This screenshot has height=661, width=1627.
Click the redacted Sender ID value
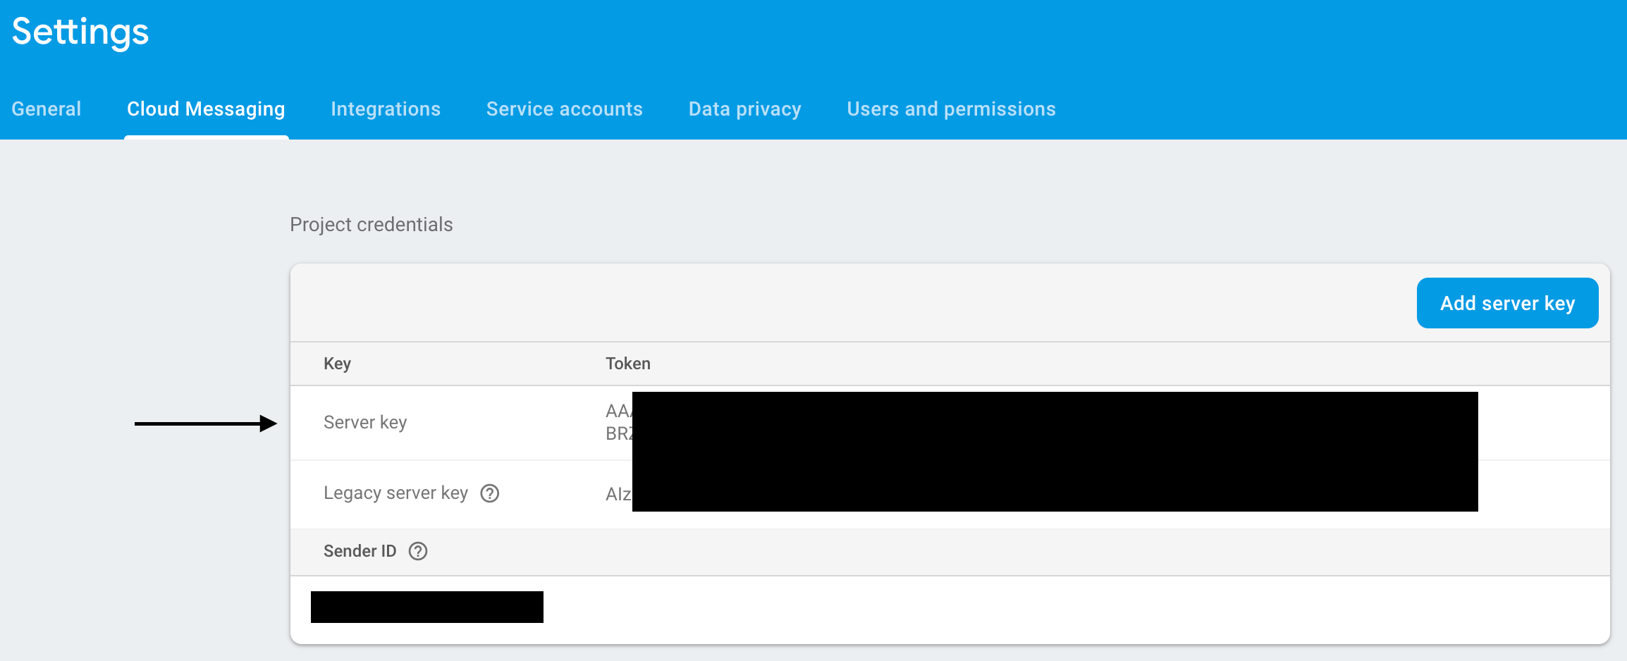click(427, 607)
